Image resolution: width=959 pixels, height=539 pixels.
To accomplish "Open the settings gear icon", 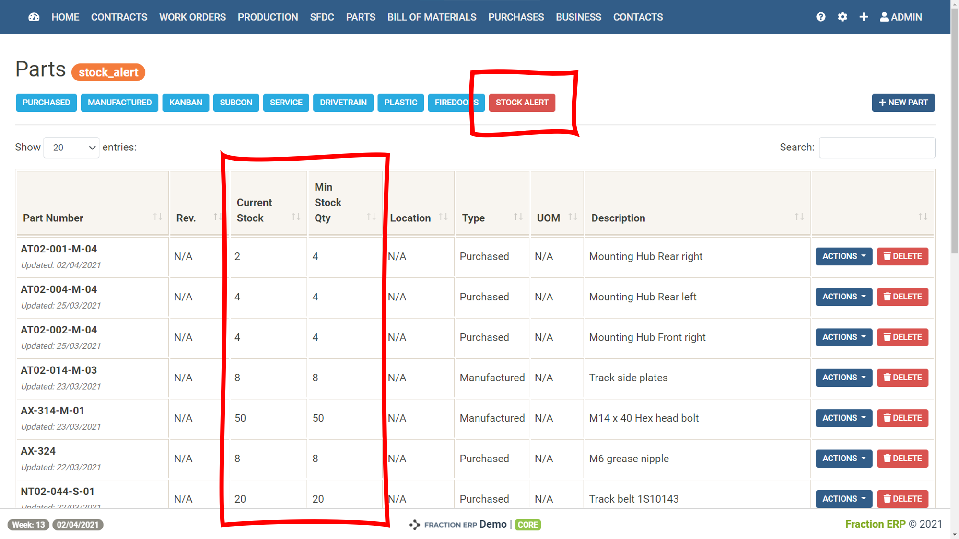I will click(842, 17).
